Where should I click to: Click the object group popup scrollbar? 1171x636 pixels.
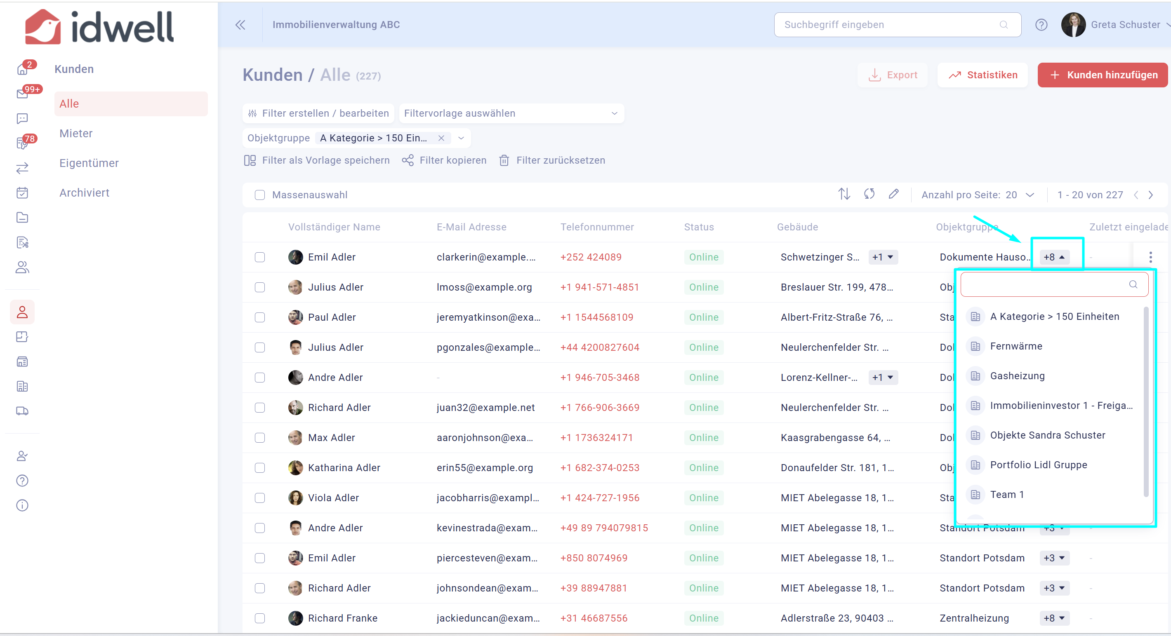click(1145, 402)
